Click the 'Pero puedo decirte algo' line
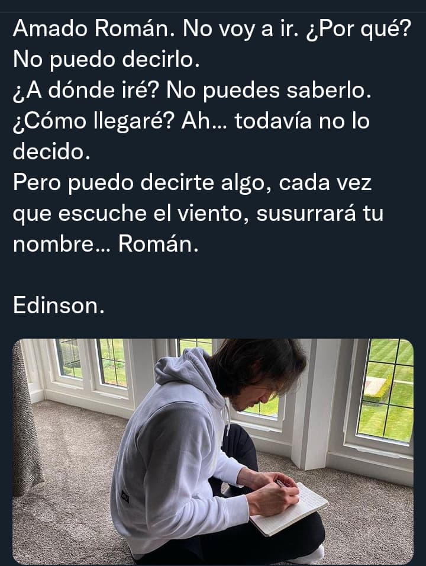The height and width of the screenshot is (566, 426). pos(192,183)
